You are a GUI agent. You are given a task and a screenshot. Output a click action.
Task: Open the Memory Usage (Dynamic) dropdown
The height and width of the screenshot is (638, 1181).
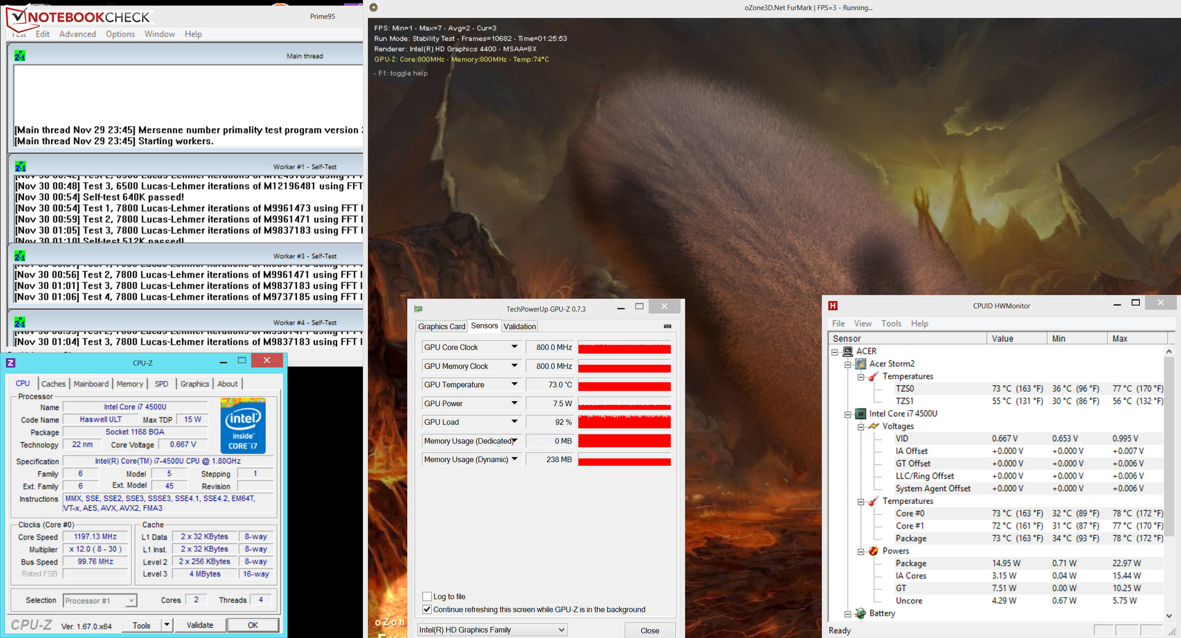[514, 460]
